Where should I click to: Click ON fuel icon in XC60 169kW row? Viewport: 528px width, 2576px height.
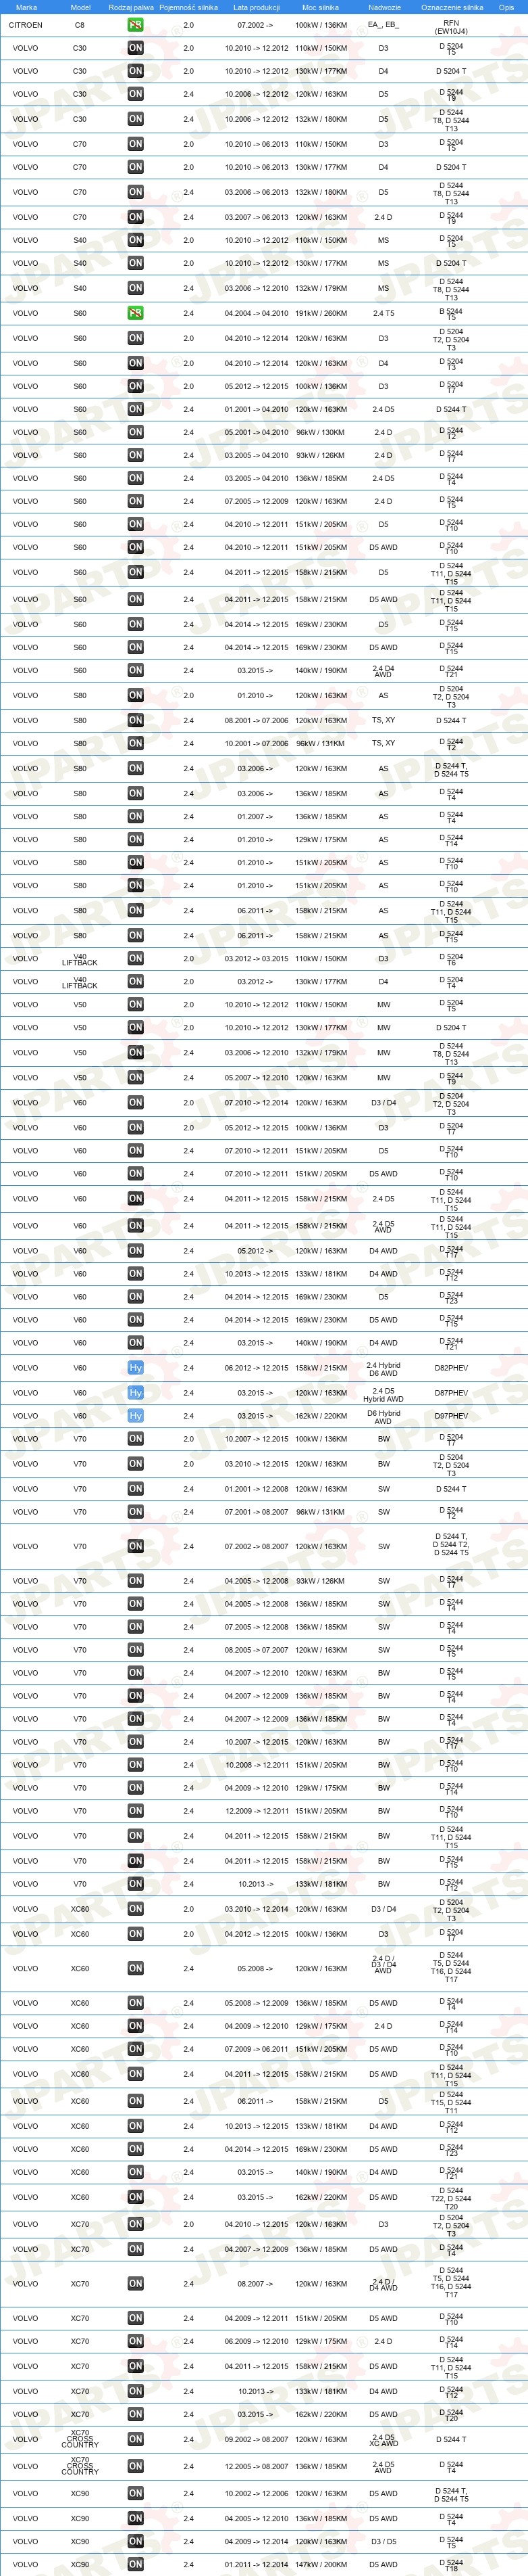pyautogui.click(x=135, y=2149)
